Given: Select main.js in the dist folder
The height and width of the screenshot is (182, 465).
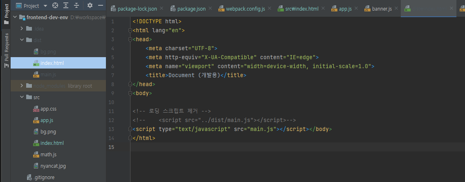Looking at the screenshot, I should click(48, 75).
